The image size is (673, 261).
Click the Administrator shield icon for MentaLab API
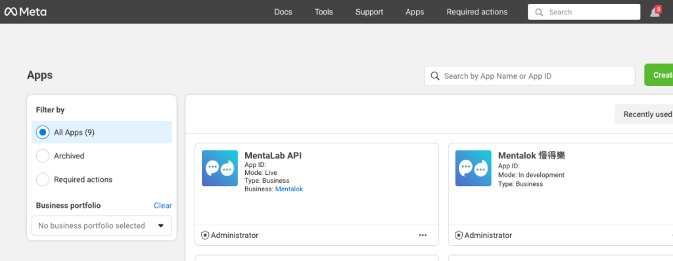205,235
